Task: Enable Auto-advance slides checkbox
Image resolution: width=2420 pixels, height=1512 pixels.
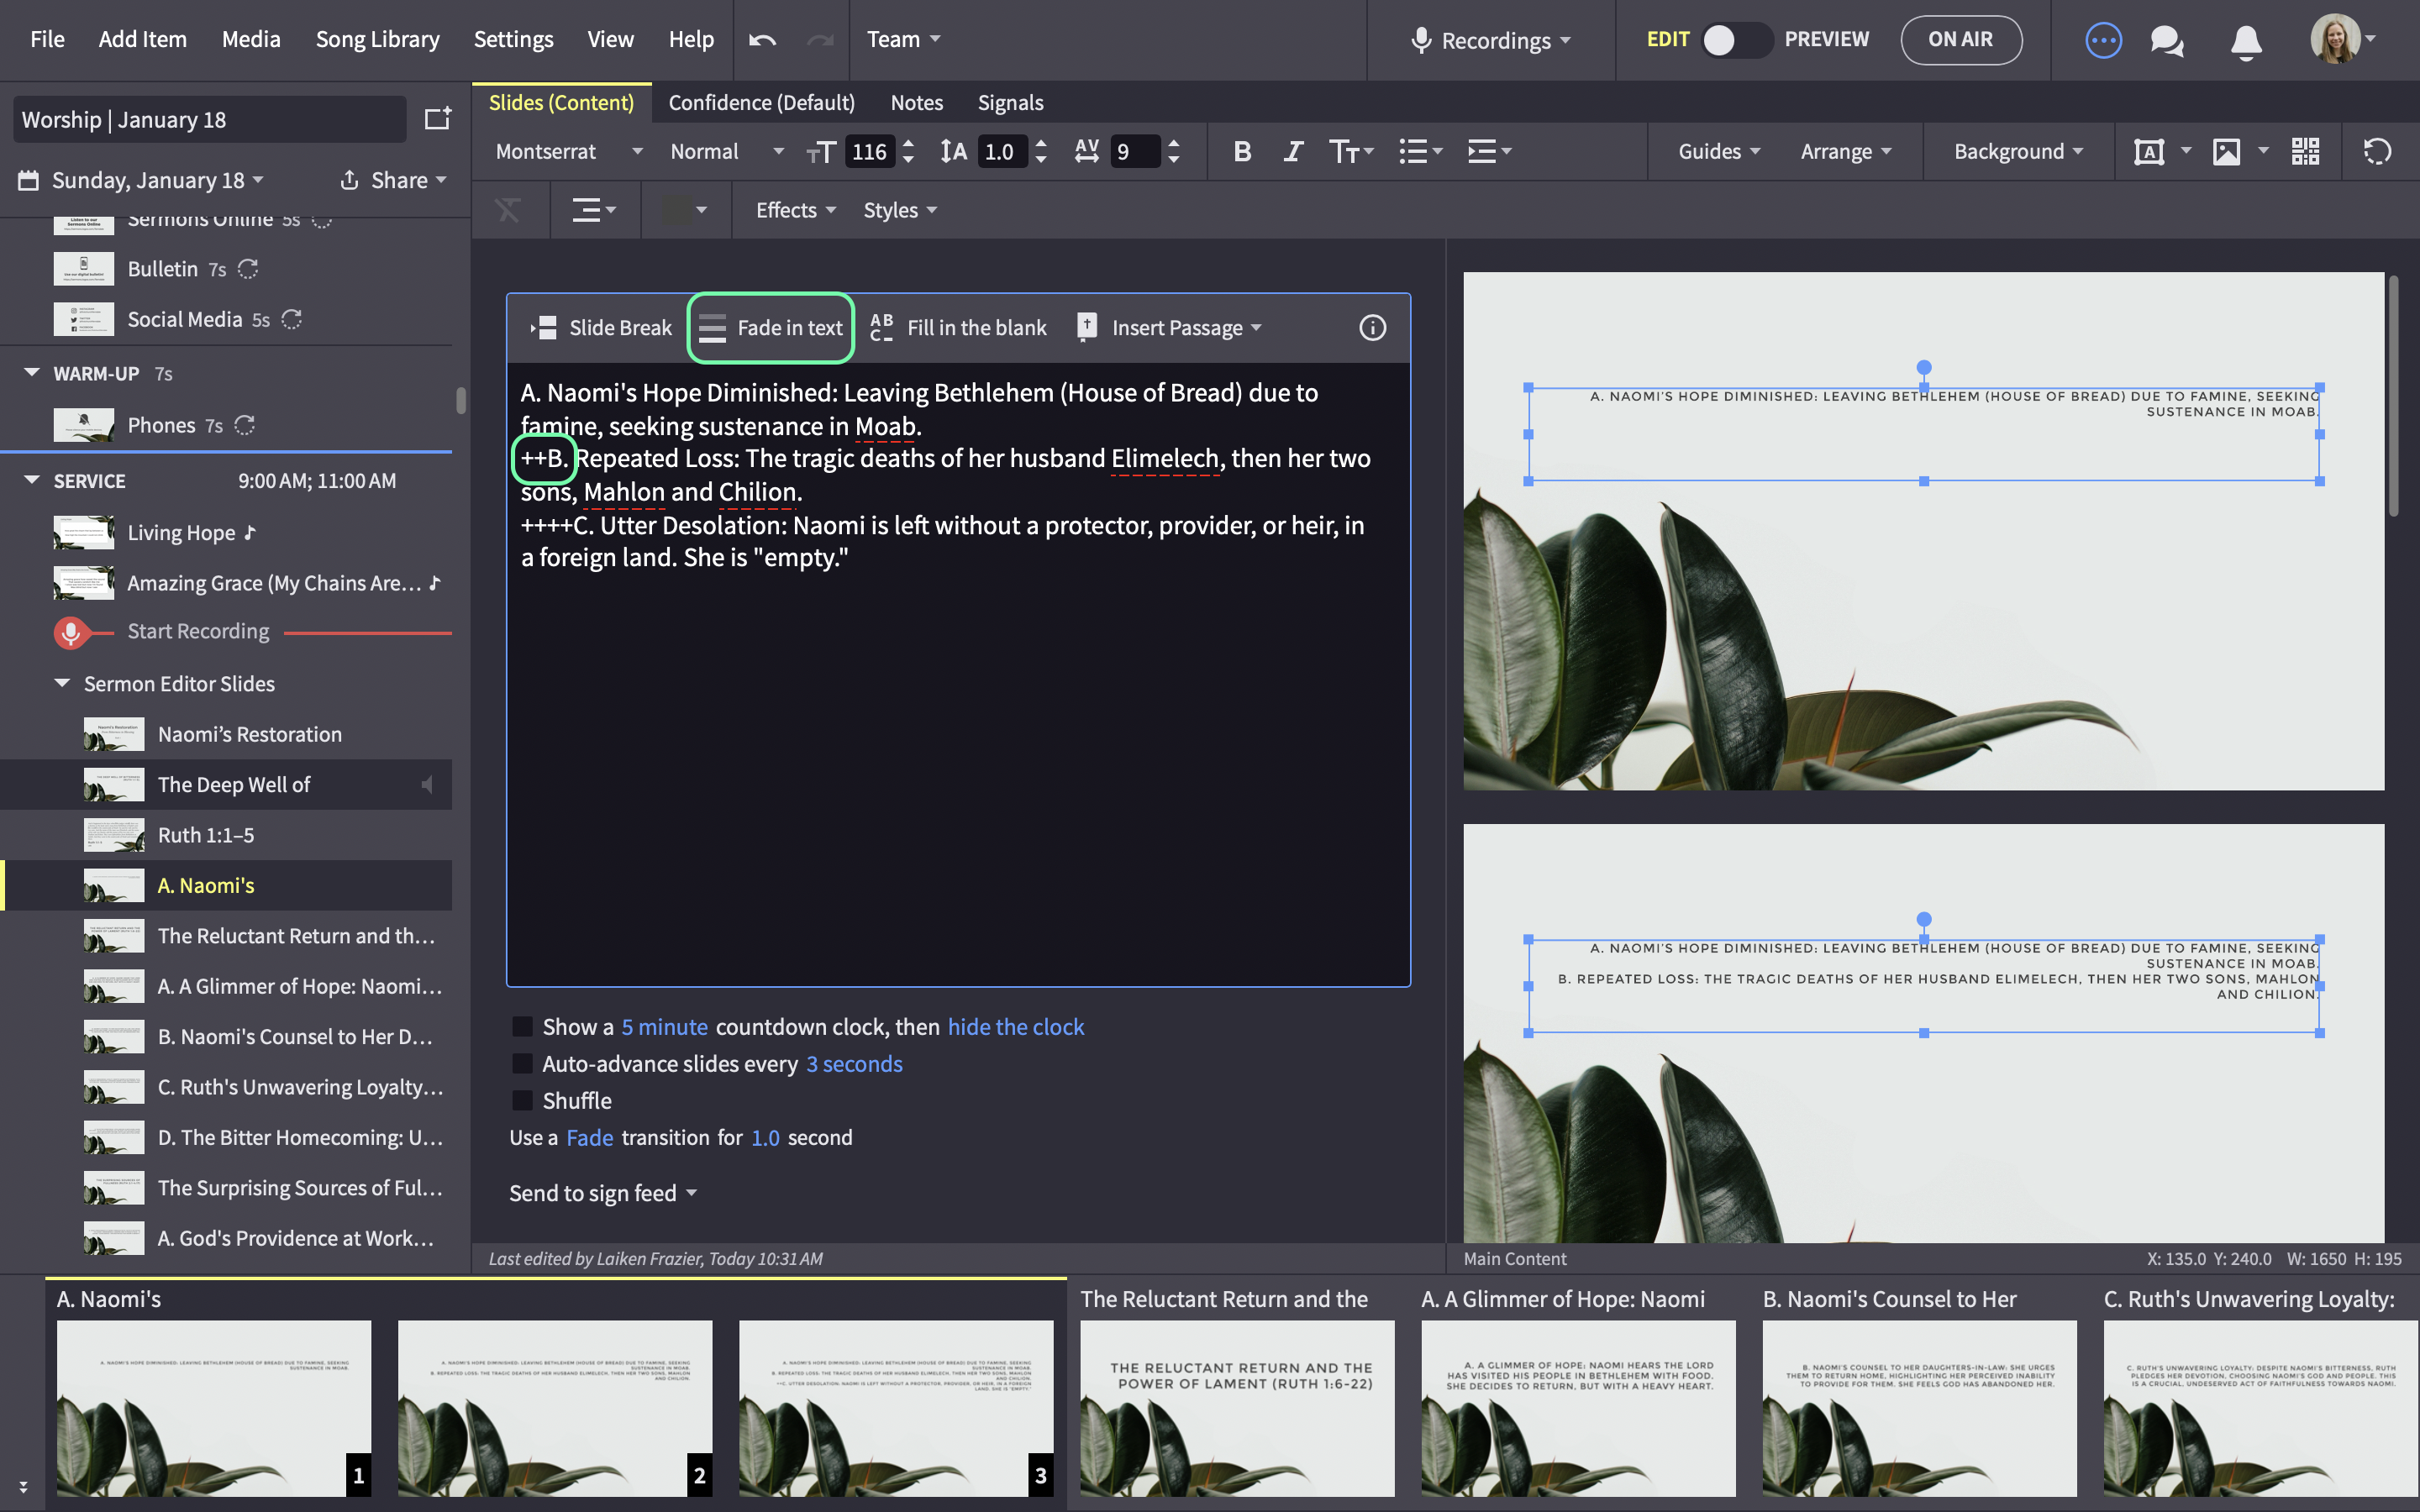Action: pos(522,1064)
